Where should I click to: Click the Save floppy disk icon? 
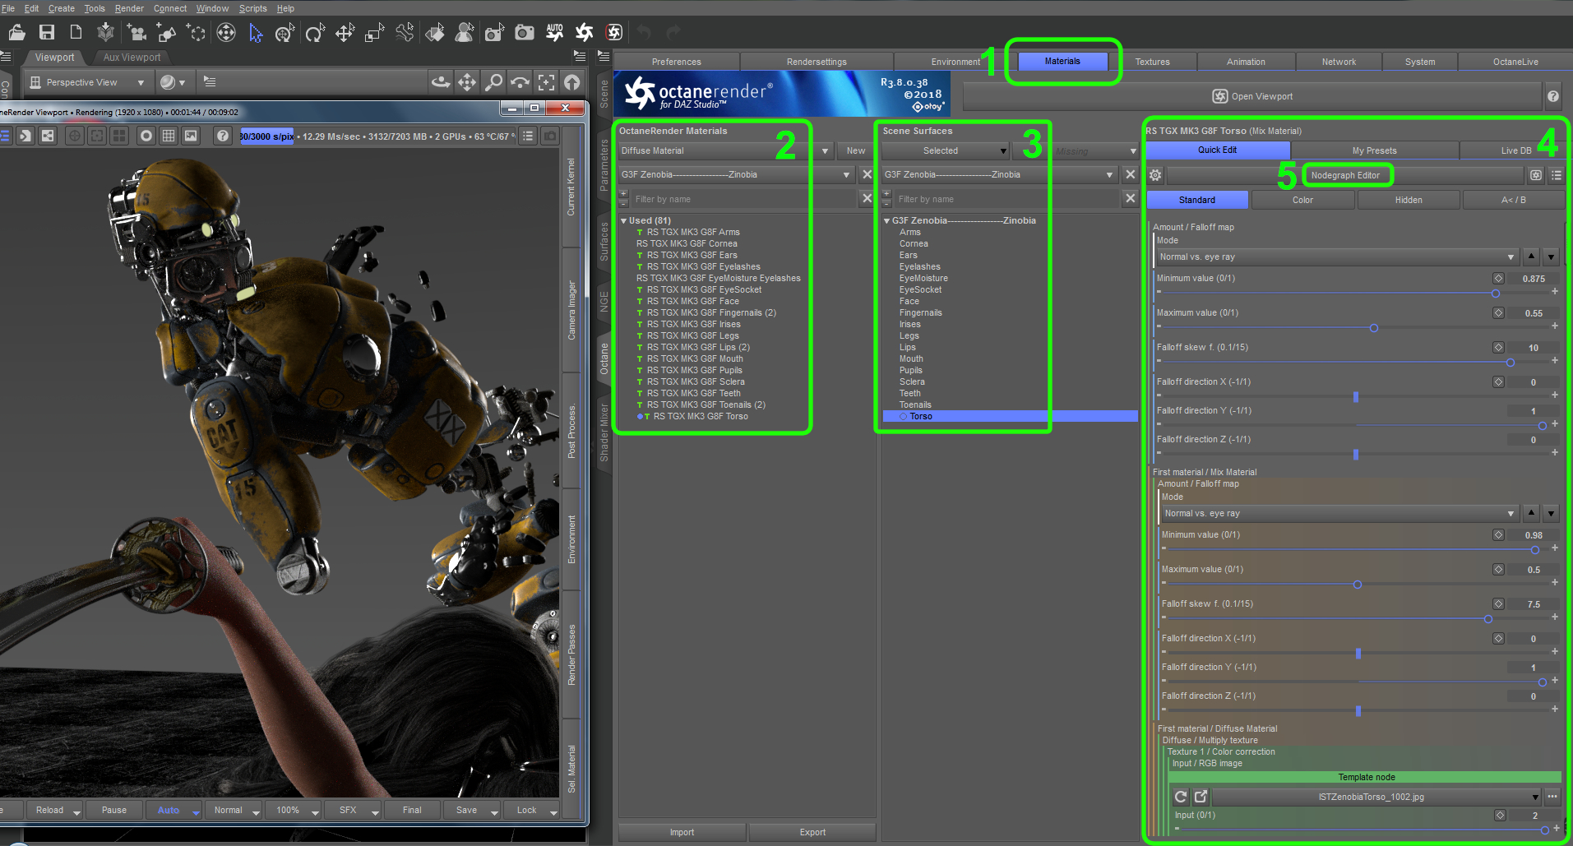46,32
